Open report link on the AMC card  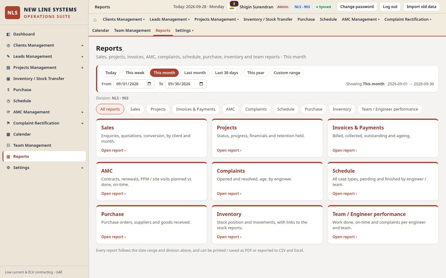[x=114, y=194]
